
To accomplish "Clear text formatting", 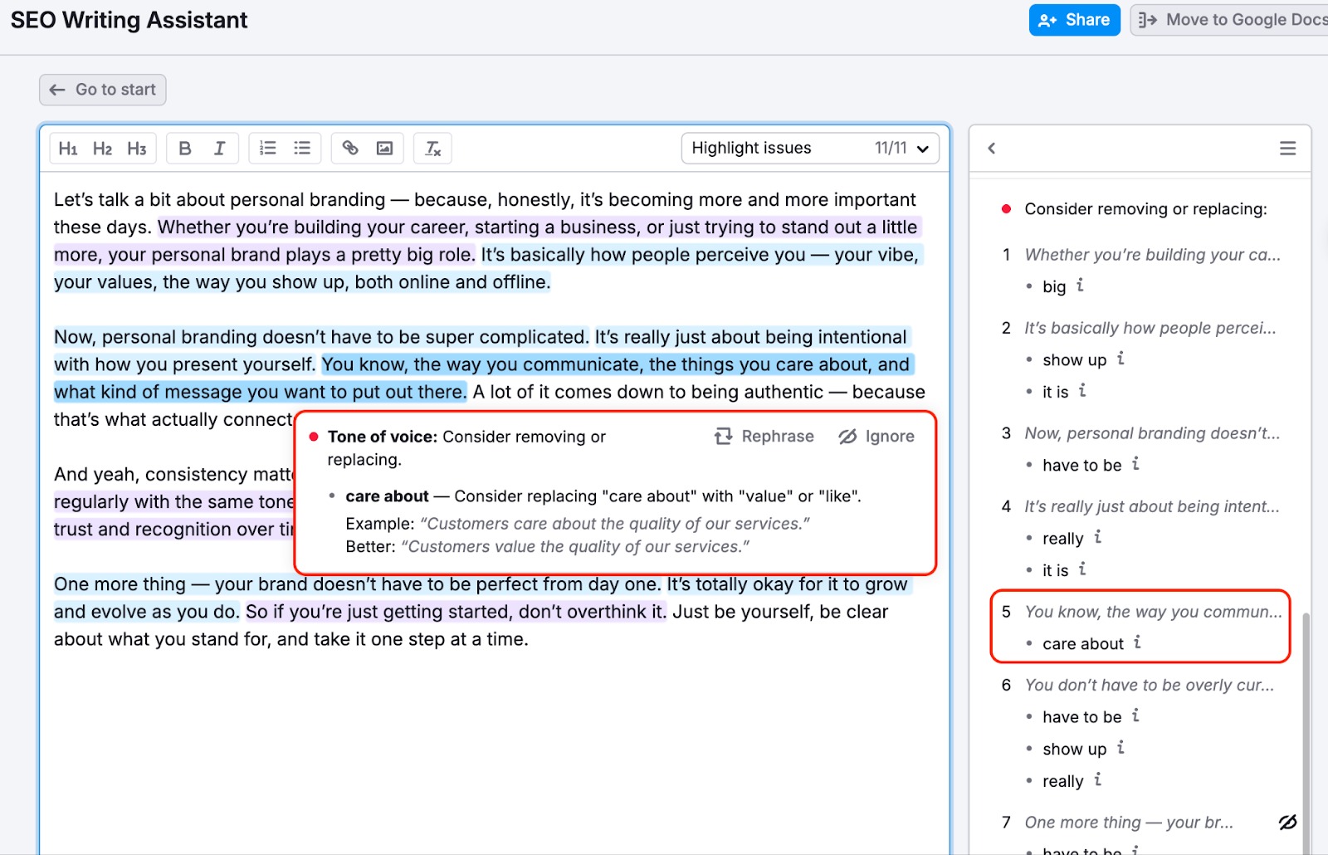I will point(432,148).
